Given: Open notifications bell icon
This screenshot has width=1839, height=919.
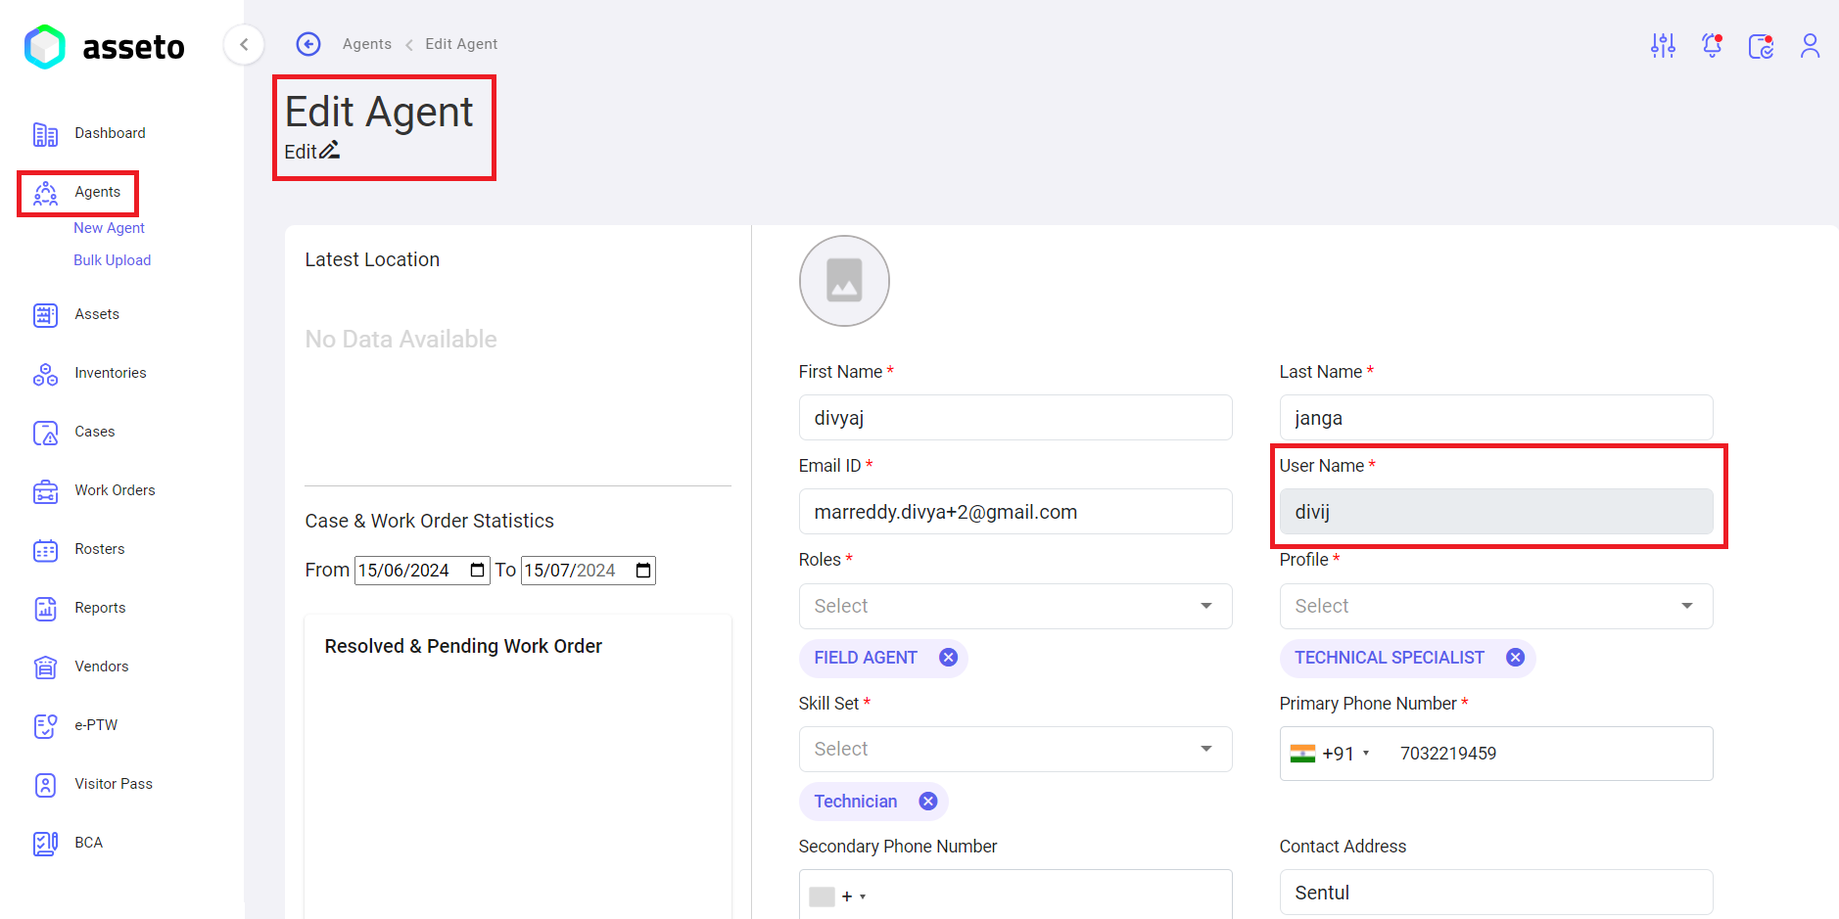Looking at the screenshot, I should click(1712, 45).
